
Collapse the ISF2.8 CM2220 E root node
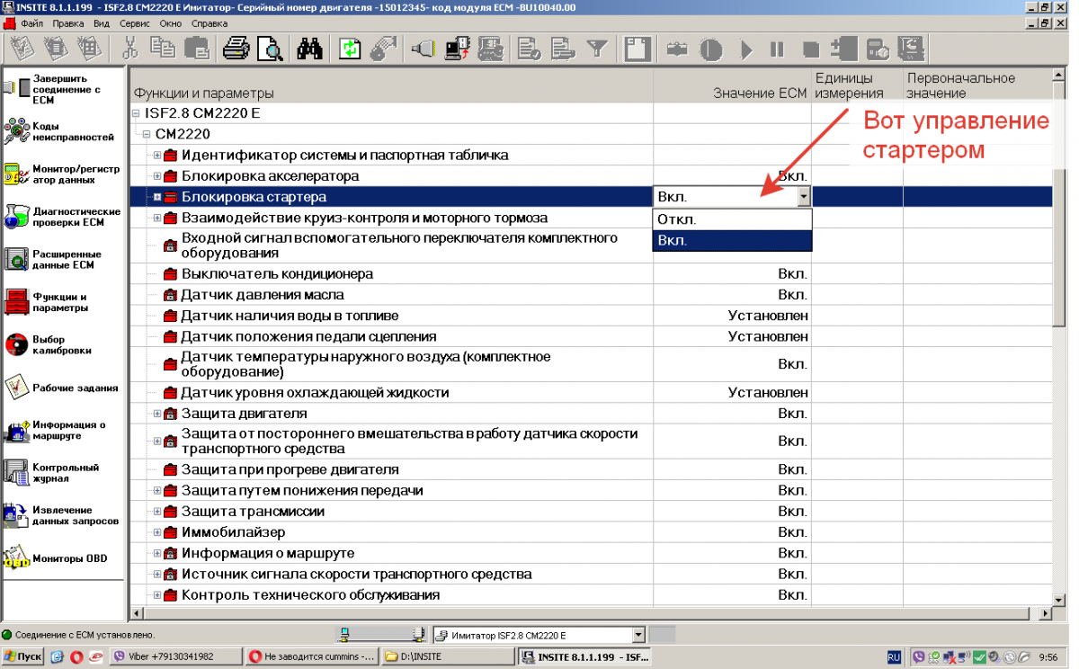pos(136,114)
